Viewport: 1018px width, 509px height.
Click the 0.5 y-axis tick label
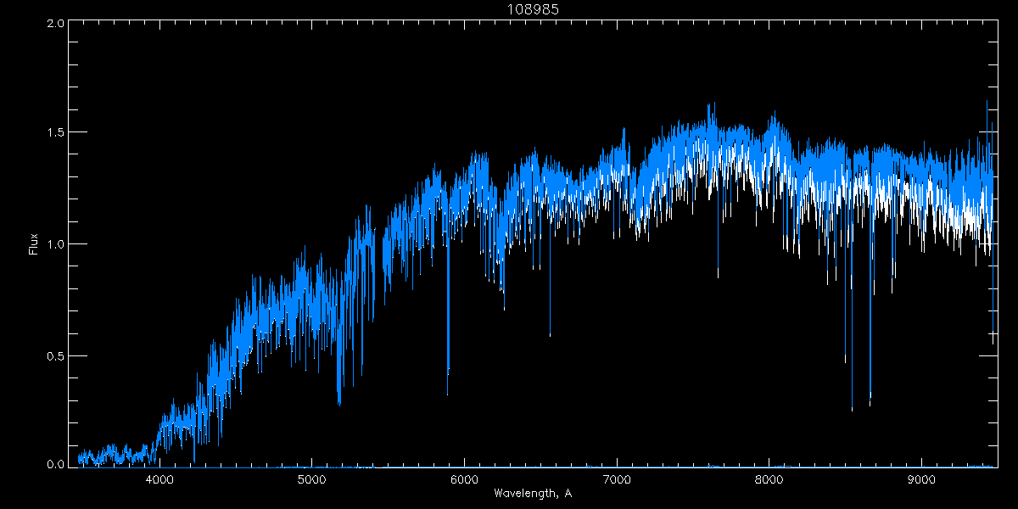point(55,355)
